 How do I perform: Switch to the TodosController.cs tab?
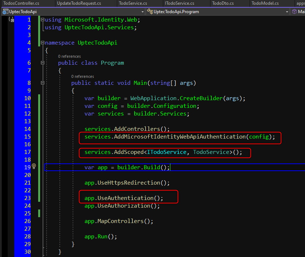[21, 3]
